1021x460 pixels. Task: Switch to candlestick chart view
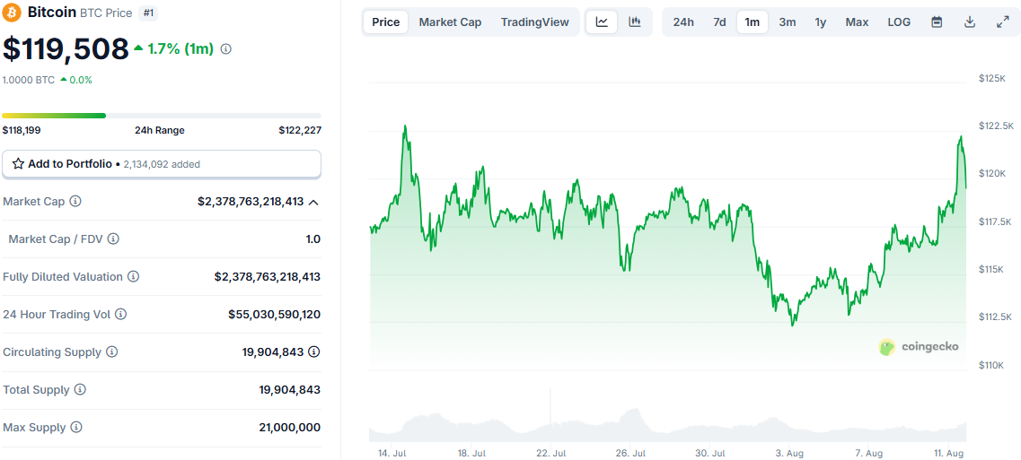(635, 22)
